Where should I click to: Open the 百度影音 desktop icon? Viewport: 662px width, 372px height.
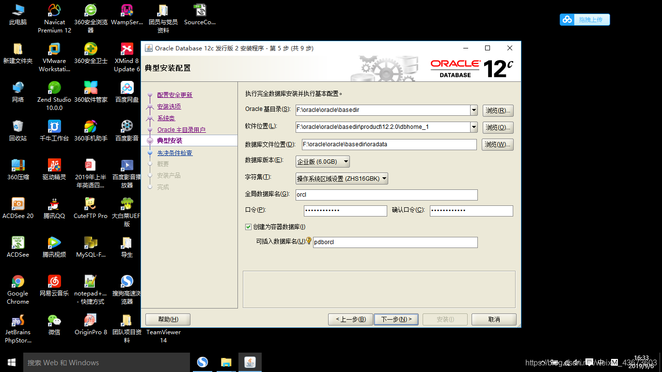pyautogui.click(x=127, y=131)
